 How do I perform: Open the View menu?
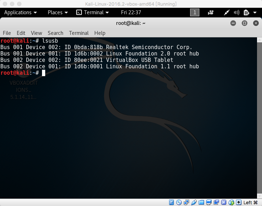pyautogui.click(x=36, y=33)
